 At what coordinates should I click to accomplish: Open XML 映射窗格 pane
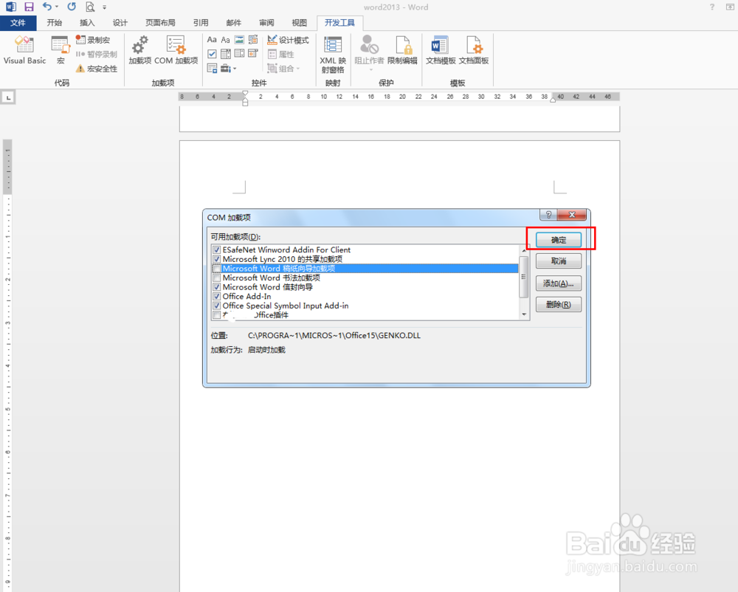tap(333, 55)
